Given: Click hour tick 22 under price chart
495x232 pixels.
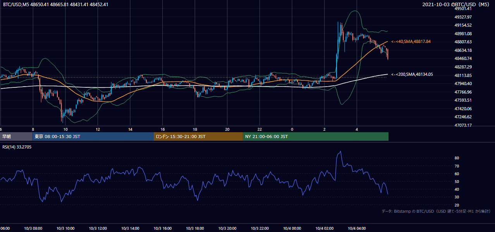Looking at the screenshot, I should 260,130.
